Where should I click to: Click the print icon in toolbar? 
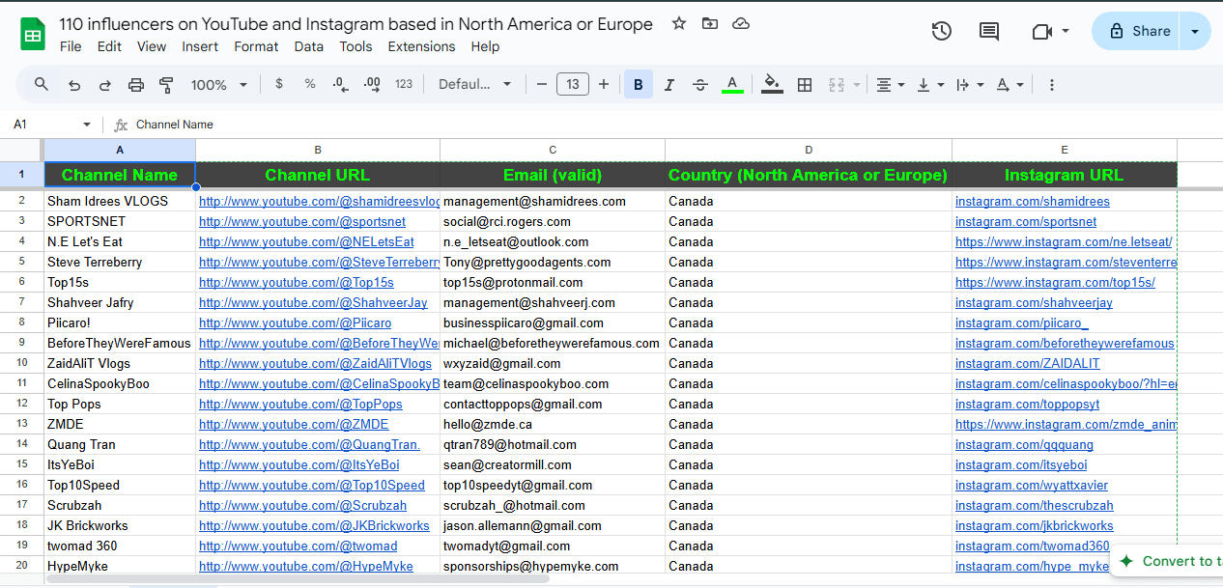pos(136,85)
